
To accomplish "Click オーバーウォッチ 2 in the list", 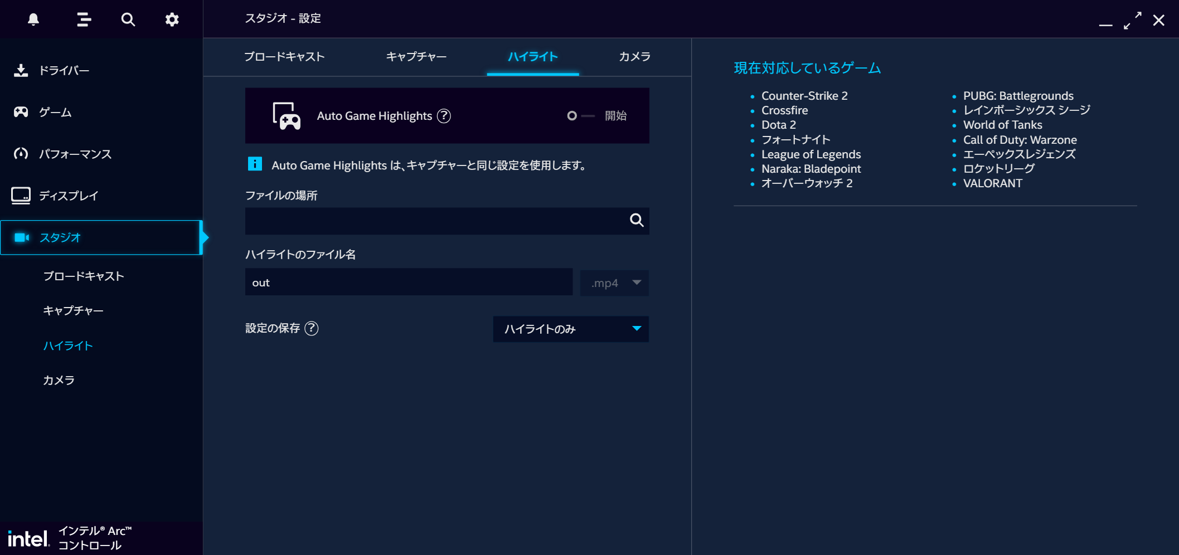I will point(807,183).
